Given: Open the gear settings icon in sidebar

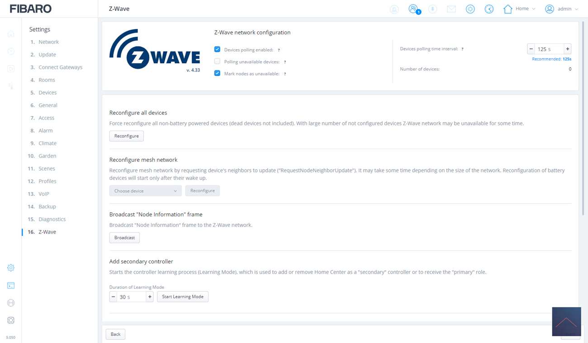Looking at the screenshot, I should pyautogui.click(x=11, y=268).
